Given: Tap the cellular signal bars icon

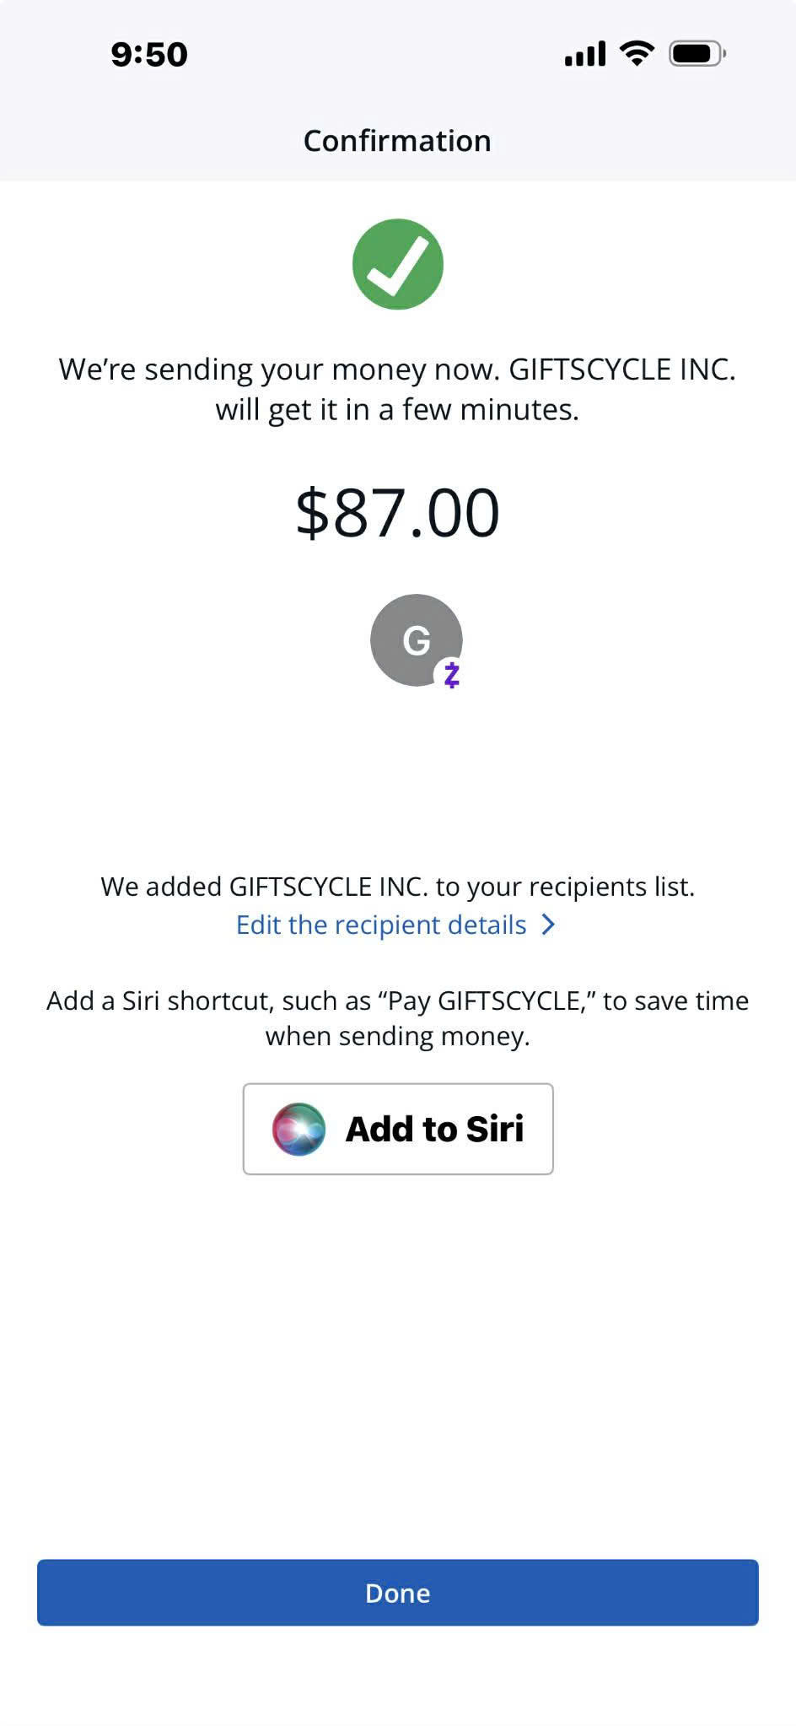Looking at the screenshot, I should point(584,54).
